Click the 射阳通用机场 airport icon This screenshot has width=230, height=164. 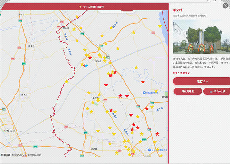(144, 93)
